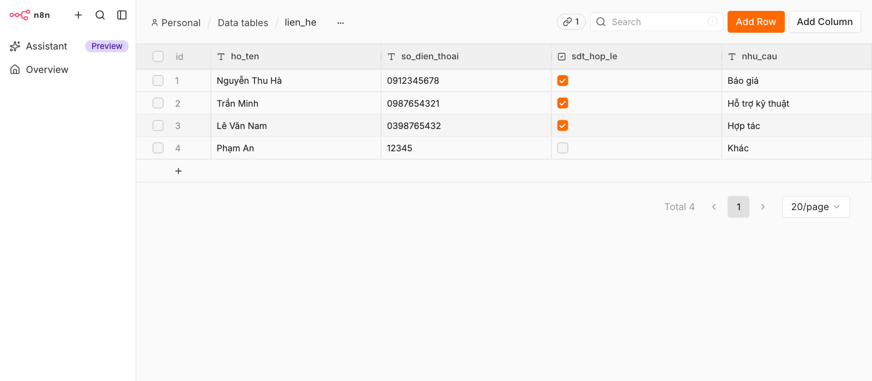Select page 1 in pagination
Screen dimensions: 872x381
[738, 207]
